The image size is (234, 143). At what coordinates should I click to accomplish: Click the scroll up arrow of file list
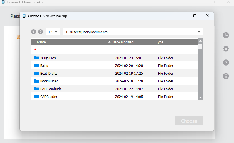(200, 41)
